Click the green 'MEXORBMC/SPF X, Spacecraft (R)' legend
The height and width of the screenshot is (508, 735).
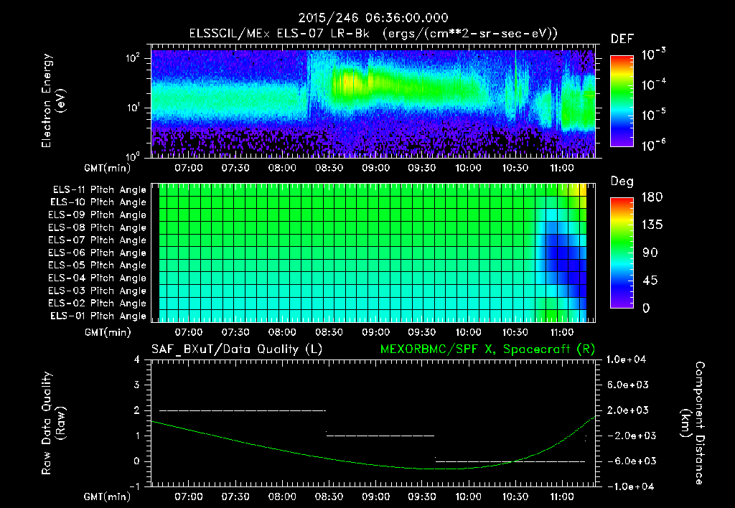[487, 349]
